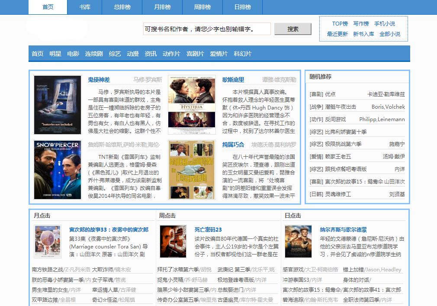
Task: Open the 鬼使神差 movie title link
Action: click(x=99, y=80)
